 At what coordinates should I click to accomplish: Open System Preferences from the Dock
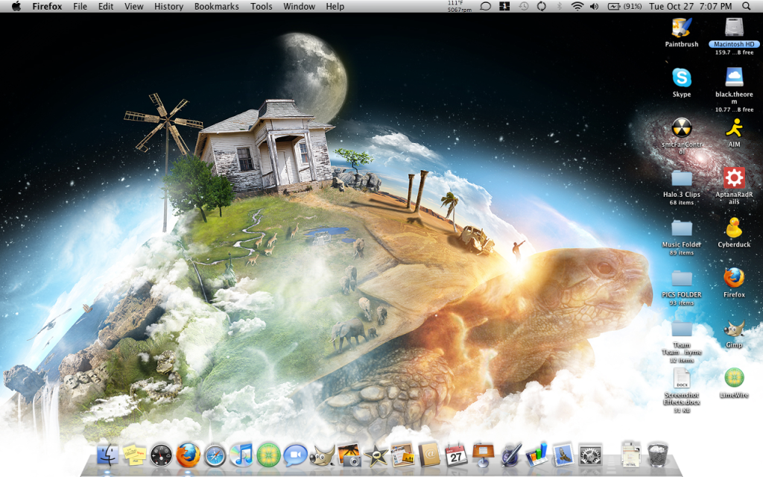click(590, 455)
